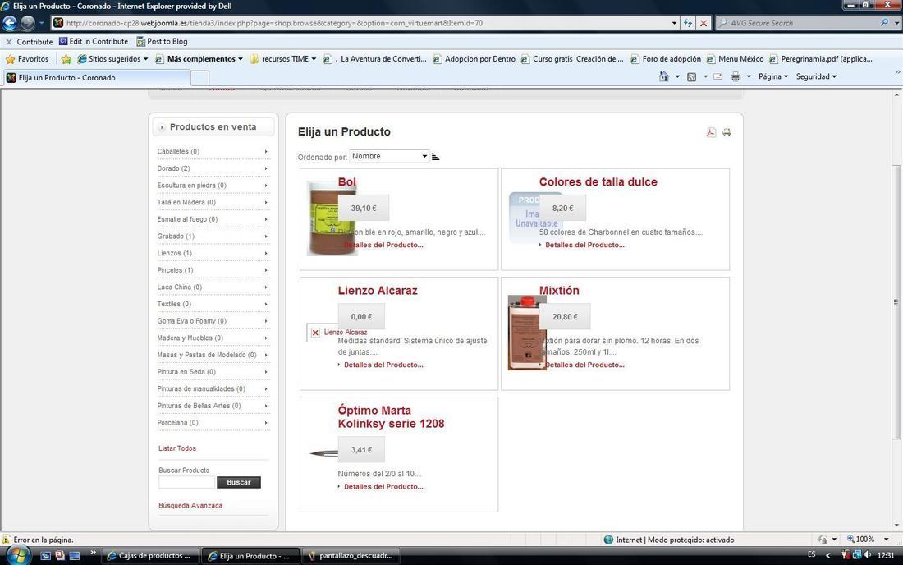This screenshot has height=565, width=903.
Task: Click Listar Todos link
Action: (176, 448)
